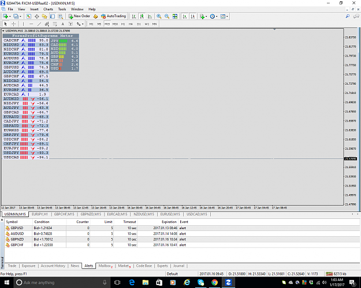This screenshot has height=288, width=361.
Task: Open Skype from the taskbar
Action: click(x=201, y=282)
